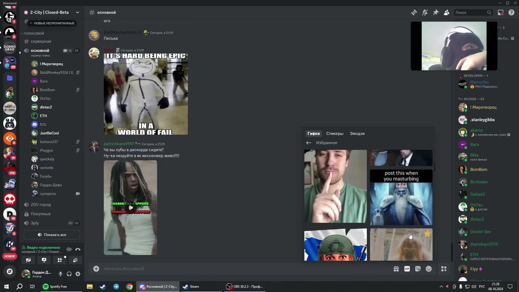The width and height of the screenshot is (519, 292).
Task: Open Гордон Д... user profile panel
Action: [38, 274]
